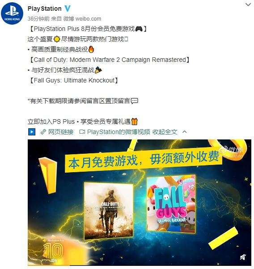This screenshot has height=269, width=254.
Task: Click the video camera icon
Action: [82, 132]
